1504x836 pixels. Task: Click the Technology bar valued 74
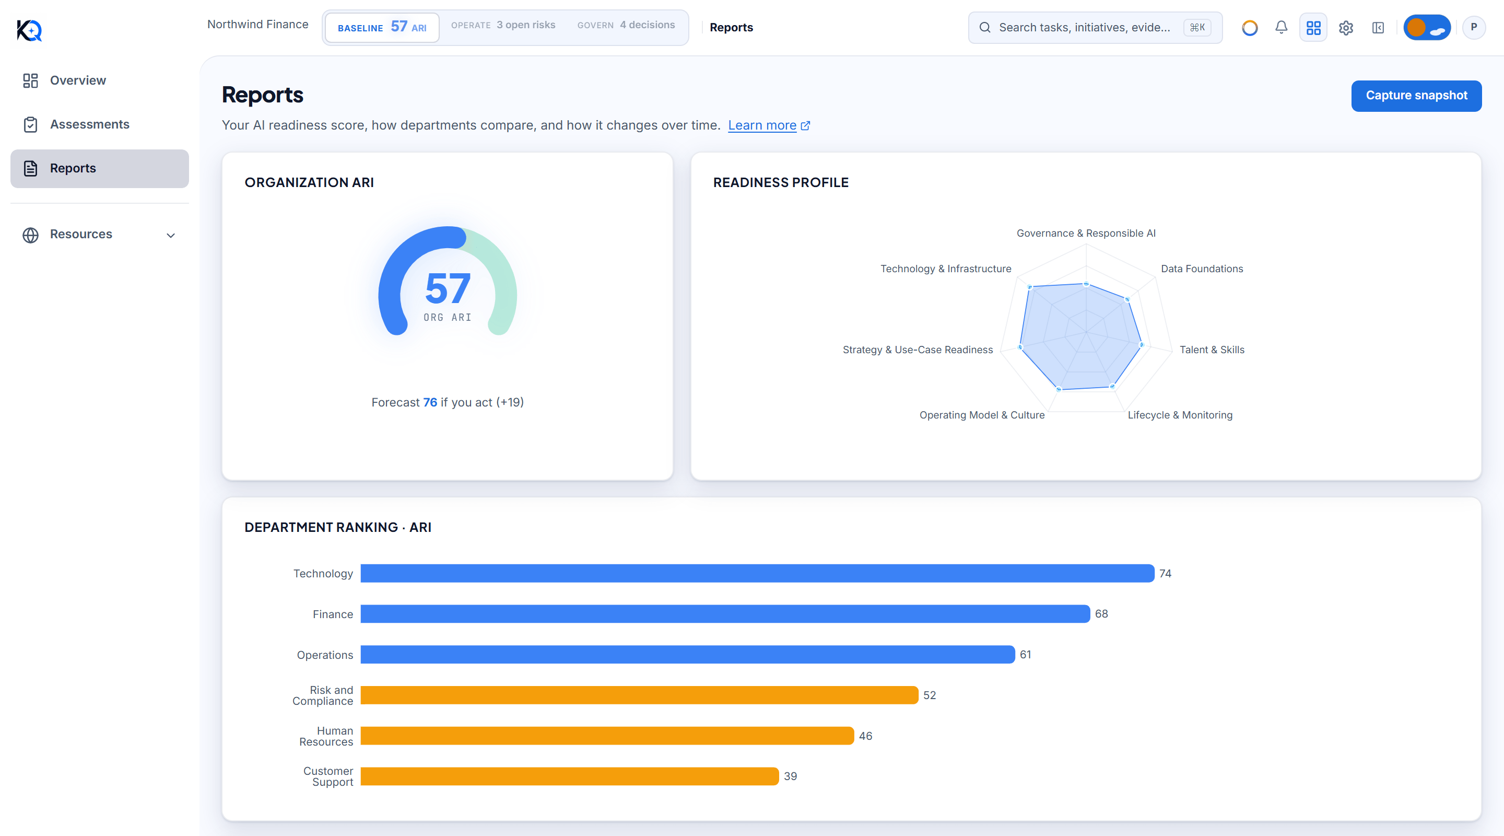tap(757, 573)
